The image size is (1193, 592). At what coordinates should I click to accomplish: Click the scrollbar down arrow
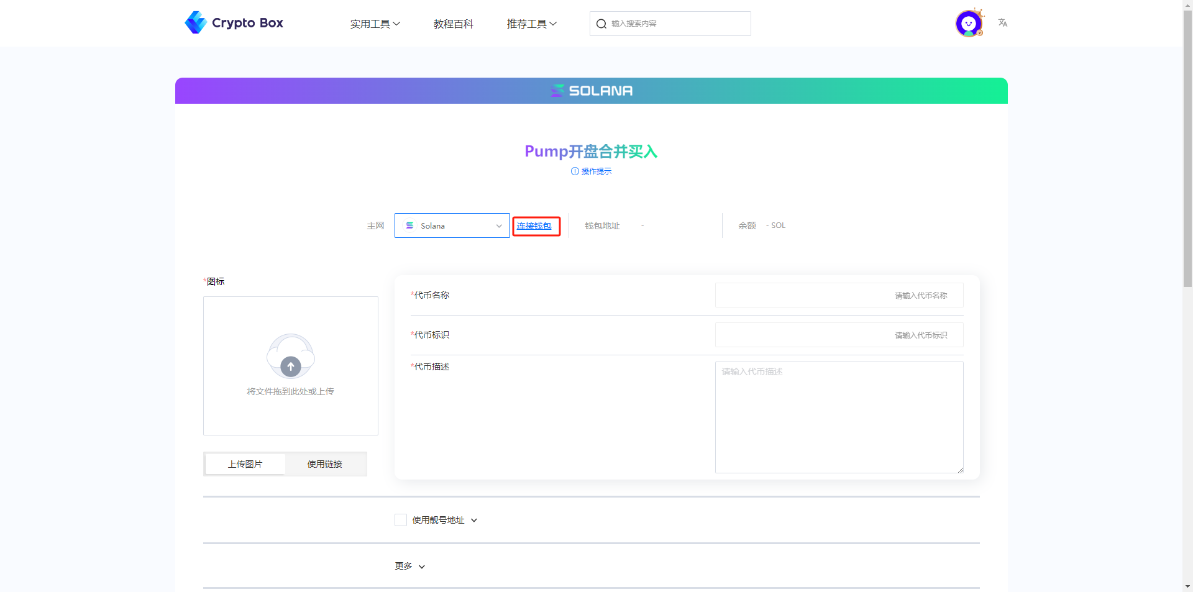click(x=1187, y=586)
